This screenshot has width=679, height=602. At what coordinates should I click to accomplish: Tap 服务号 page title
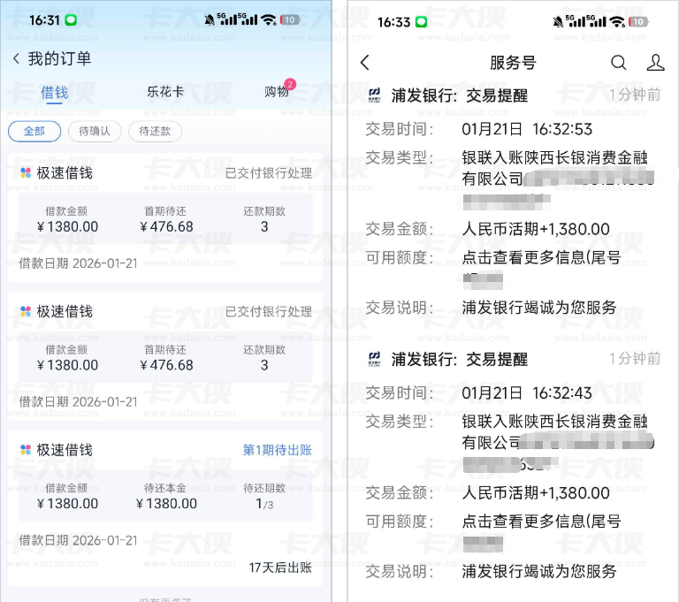coord(513,63)
